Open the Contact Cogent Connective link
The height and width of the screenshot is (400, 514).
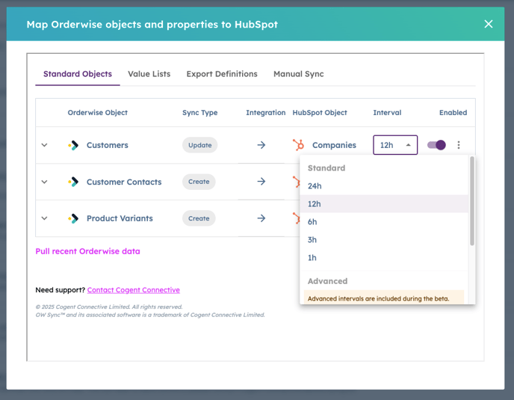coord(133,290)
